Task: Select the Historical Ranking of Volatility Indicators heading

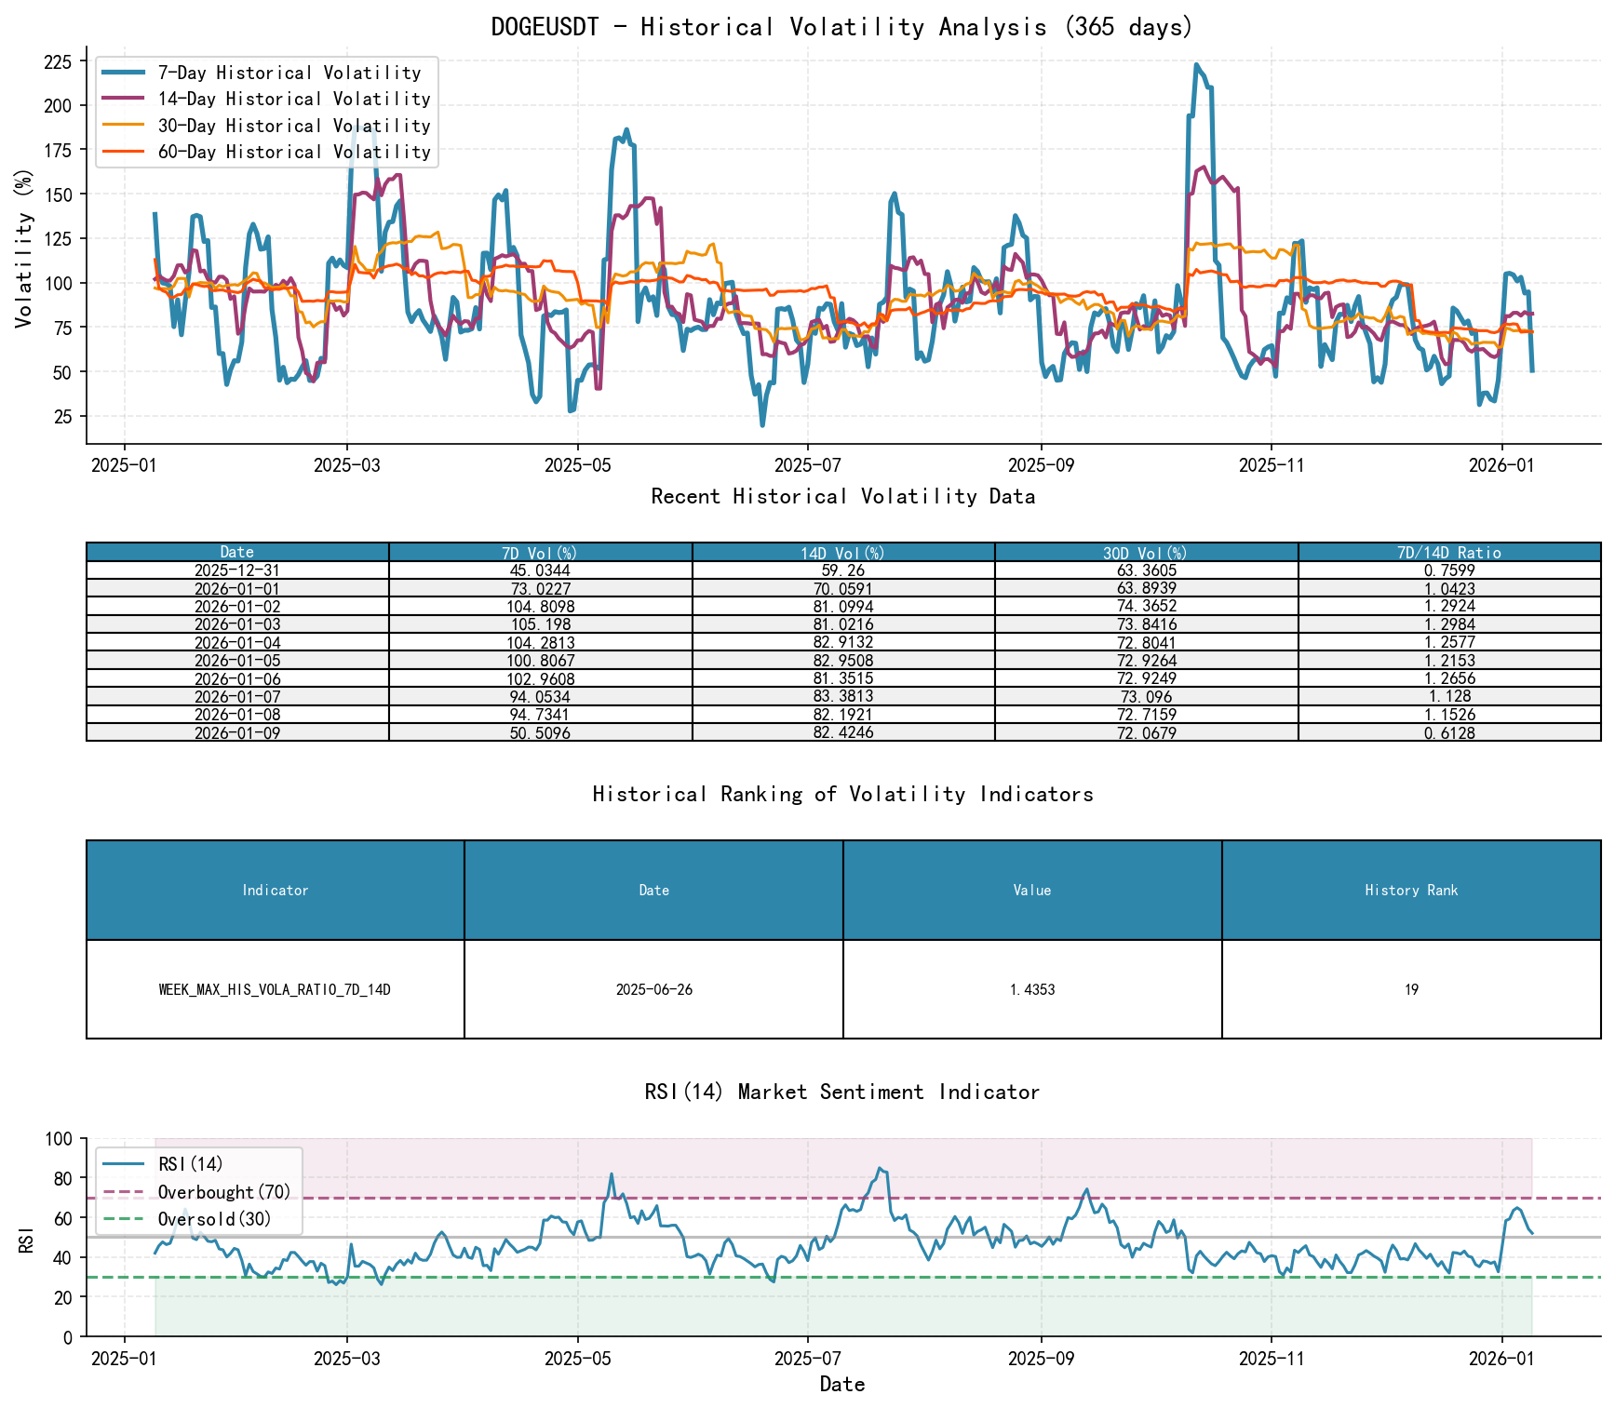Action: tap(842, 795)
